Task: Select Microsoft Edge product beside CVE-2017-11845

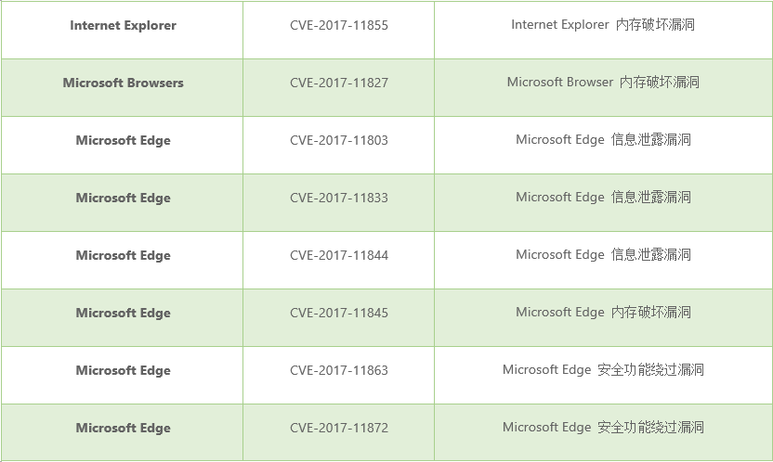Action: (123, 314)
